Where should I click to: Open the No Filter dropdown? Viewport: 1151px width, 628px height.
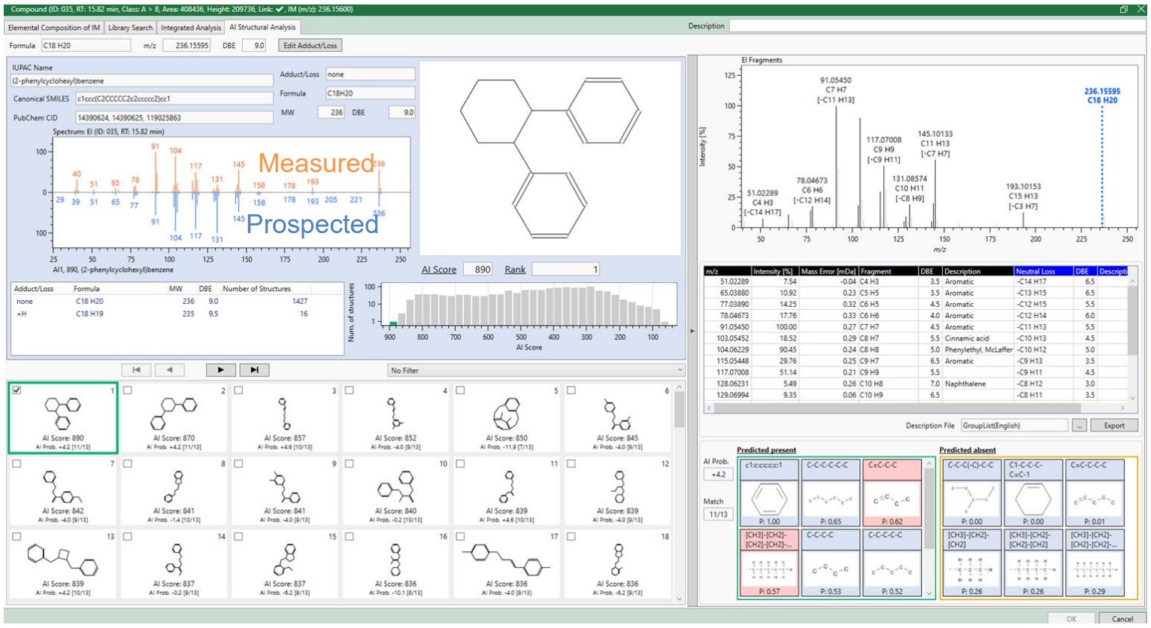tap(536, 370)
